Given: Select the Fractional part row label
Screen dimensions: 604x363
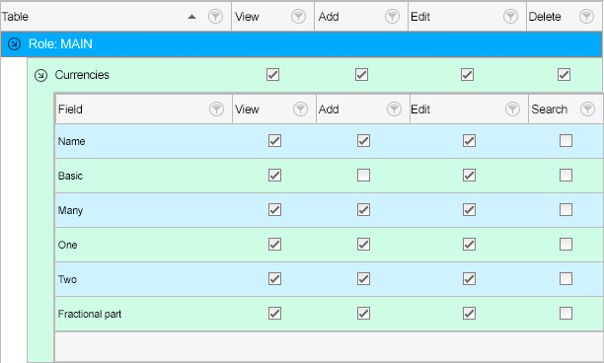Looking at the screenshot, I should [90, 314].
